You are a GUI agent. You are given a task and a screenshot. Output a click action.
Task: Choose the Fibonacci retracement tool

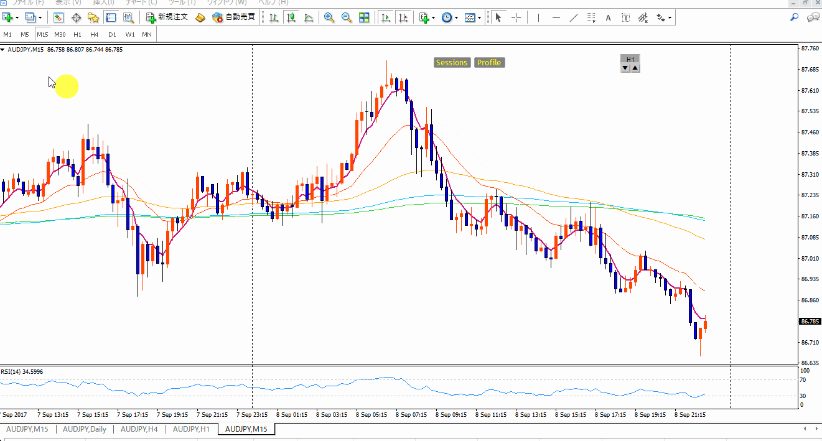tap(591, 17)
